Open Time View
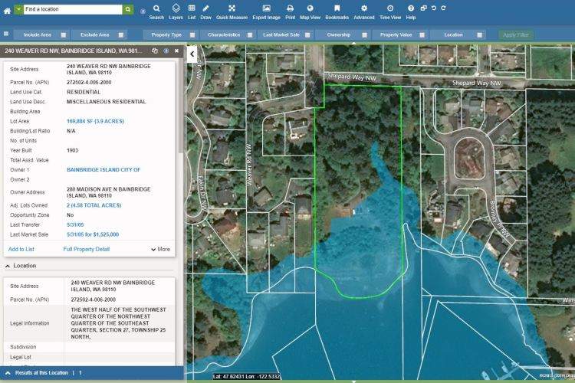 click(390, 11)
